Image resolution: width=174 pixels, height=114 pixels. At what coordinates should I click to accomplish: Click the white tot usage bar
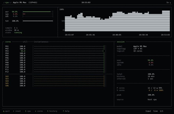38,21
